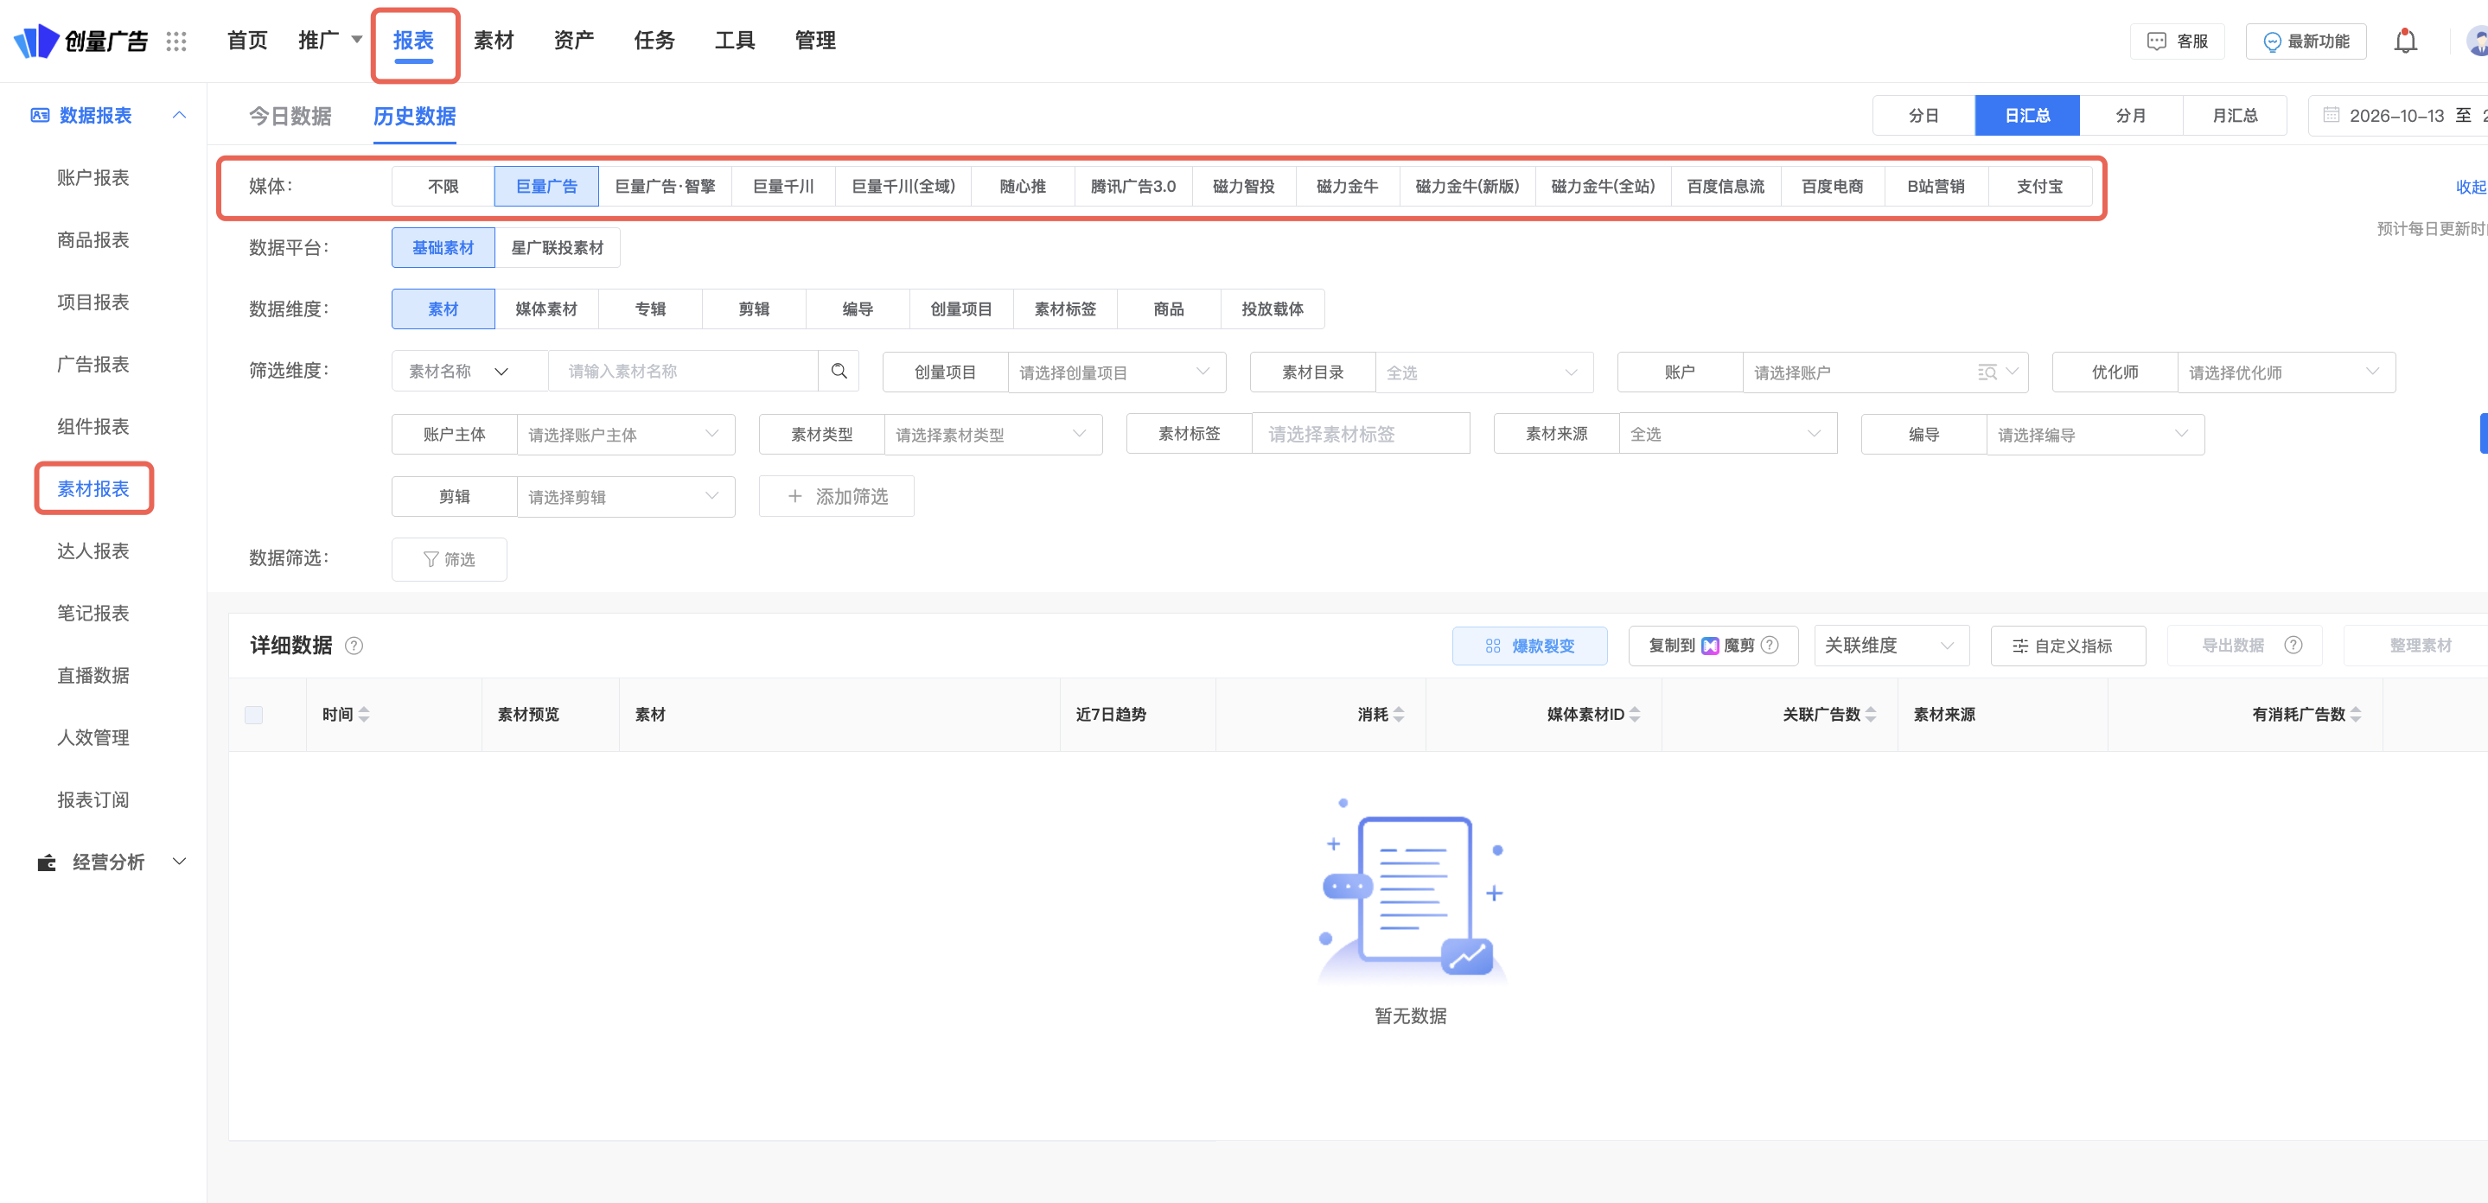Screen dimensions: 2488x1203
Task: Click the 自定义指标 button
Action: pos(2068,645)
